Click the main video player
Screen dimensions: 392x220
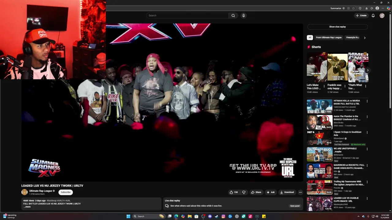(162, 102)
